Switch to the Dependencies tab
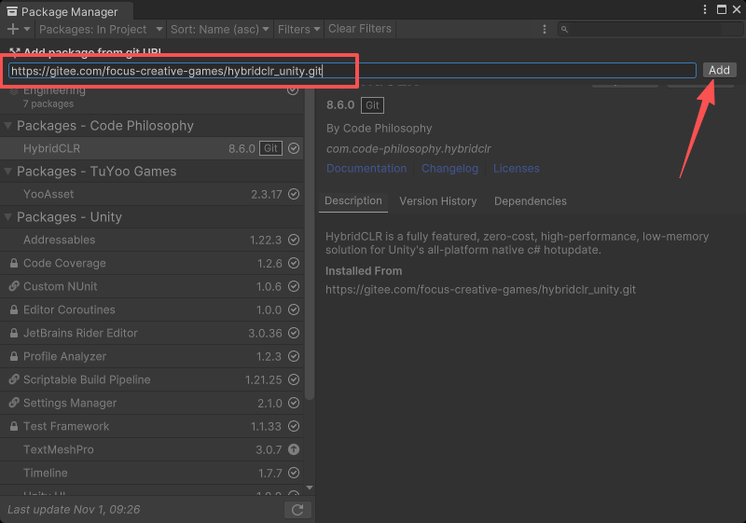The height and width of the screenshot is (523, 746). pyautogui.click(x=530, y=201)
